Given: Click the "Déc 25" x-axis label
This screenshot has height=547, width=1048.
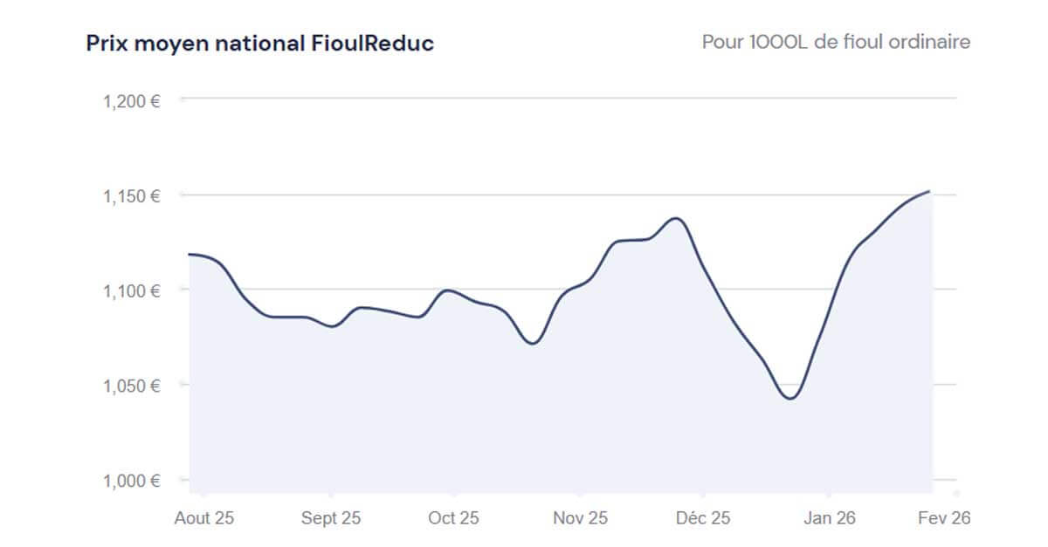Looking at the screenshot, I should (703, 518).
